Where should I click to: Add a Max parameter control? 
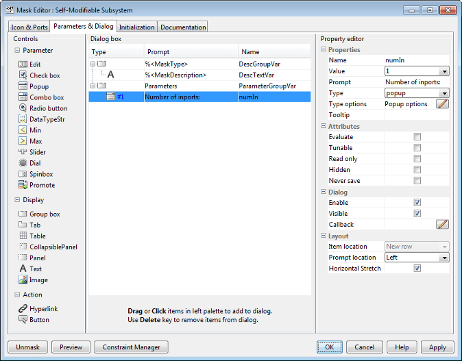(30, 141)
